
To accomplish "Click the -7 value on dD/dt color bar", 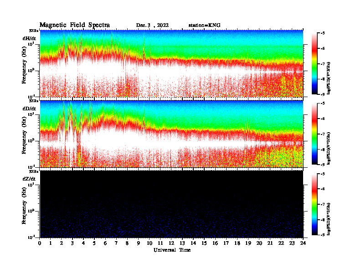I will (x=323, y=134).
